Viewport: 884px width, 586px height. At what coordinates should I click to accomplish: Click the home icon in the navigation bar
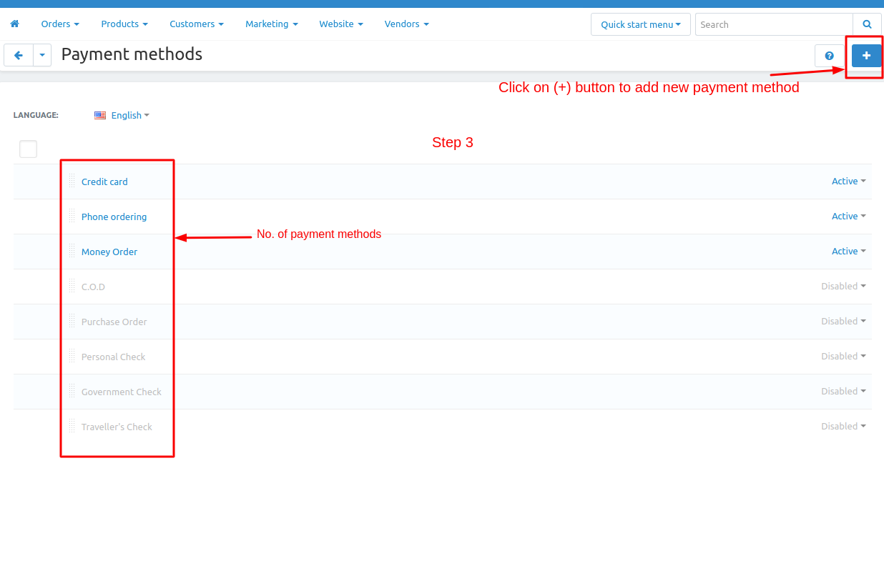(14, 24)
